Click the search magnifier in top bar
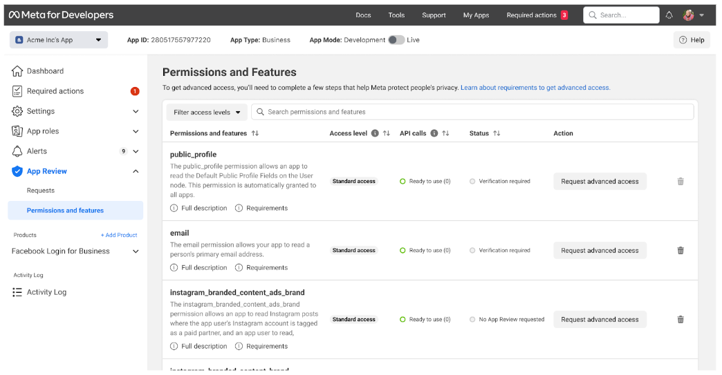This screenshot has width=722, height=375. point(593,15)
